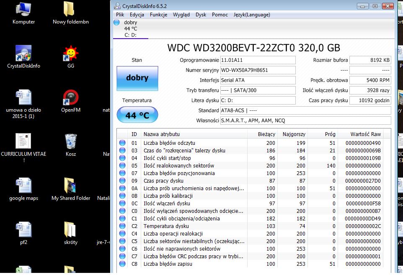403x275 pixels.
Task: Click status circle for attribute C5 sektorów niestabilnych
Action: pos(122,241)
